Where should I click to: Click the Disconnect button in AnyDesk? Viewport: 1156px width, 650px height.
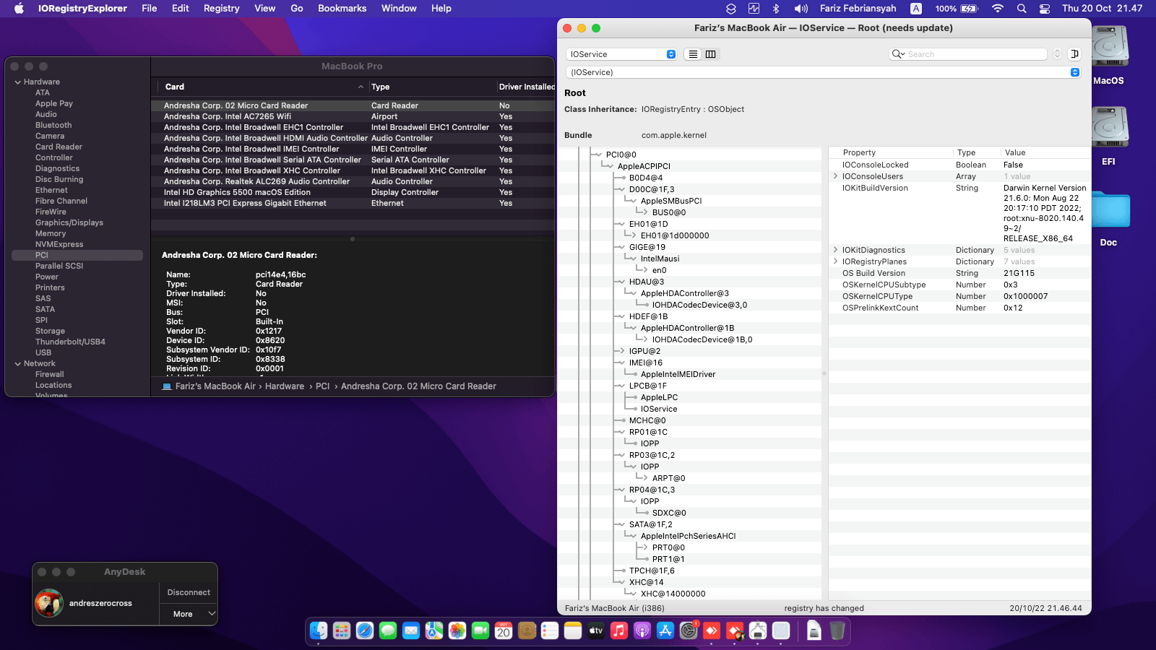point(189,592)
